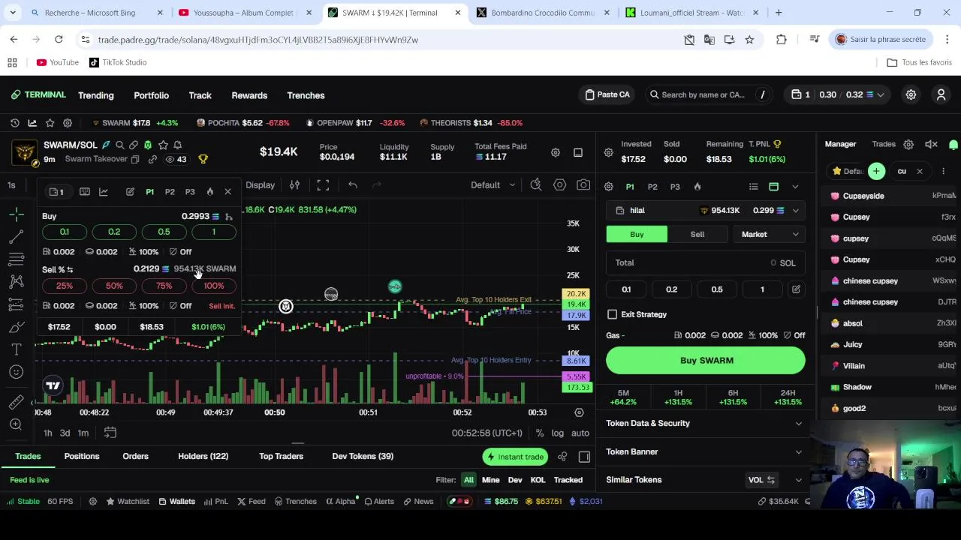Viewport: 961px width, 540px height.
Task: Click the Paste CA clipboard button
Action: click(607, 94)
